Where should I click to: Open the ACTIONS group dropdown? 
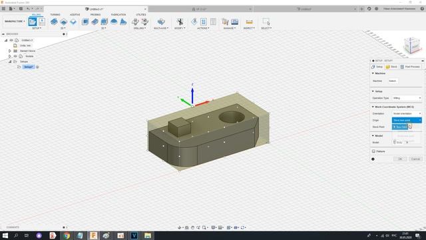[203, 28]
